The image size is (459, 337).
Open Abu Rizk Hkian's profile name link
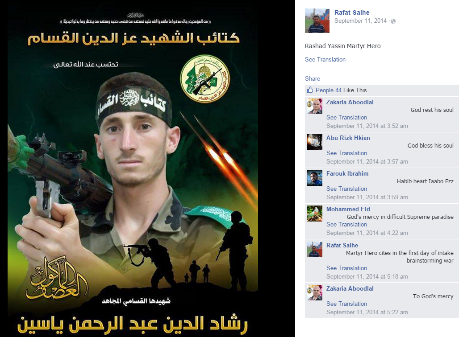(x=348, y=138)
